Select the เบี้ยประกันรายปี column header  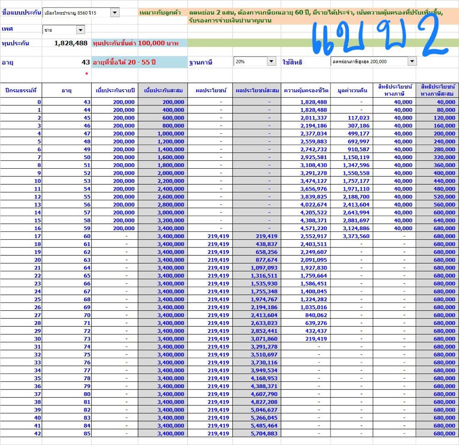point(115,90)
